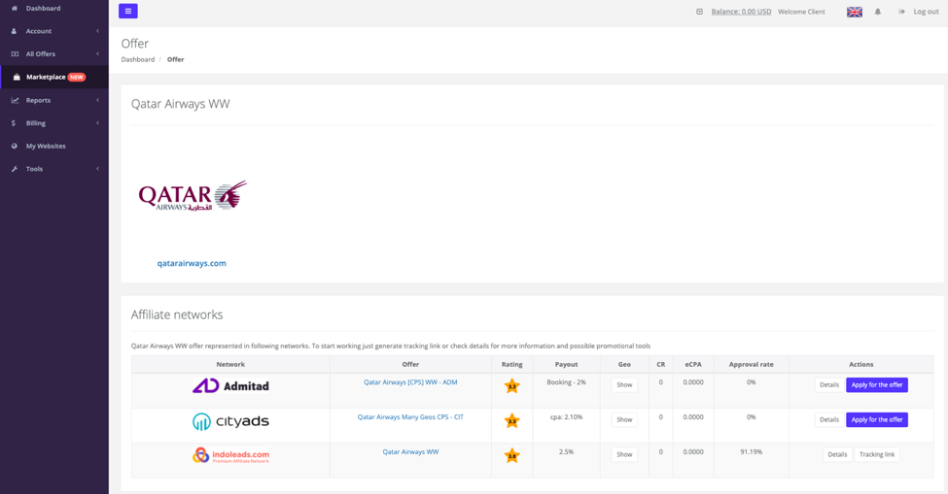Screen dimensions: 948x494
Task: Click the Admitad network logo
Action: [x=230, y=386]
